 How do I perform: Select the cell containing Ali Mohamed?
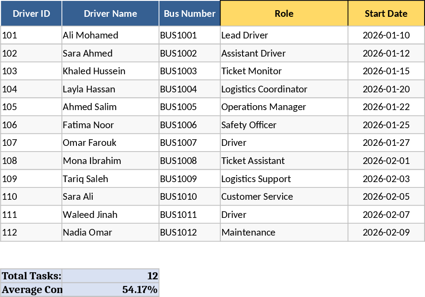[x=110, y=35]
